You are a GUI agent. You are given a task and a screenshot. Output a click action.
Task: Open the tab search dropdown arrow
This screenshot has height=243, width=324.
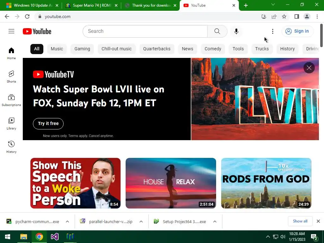pyautogui.click(x=273, y=4)
